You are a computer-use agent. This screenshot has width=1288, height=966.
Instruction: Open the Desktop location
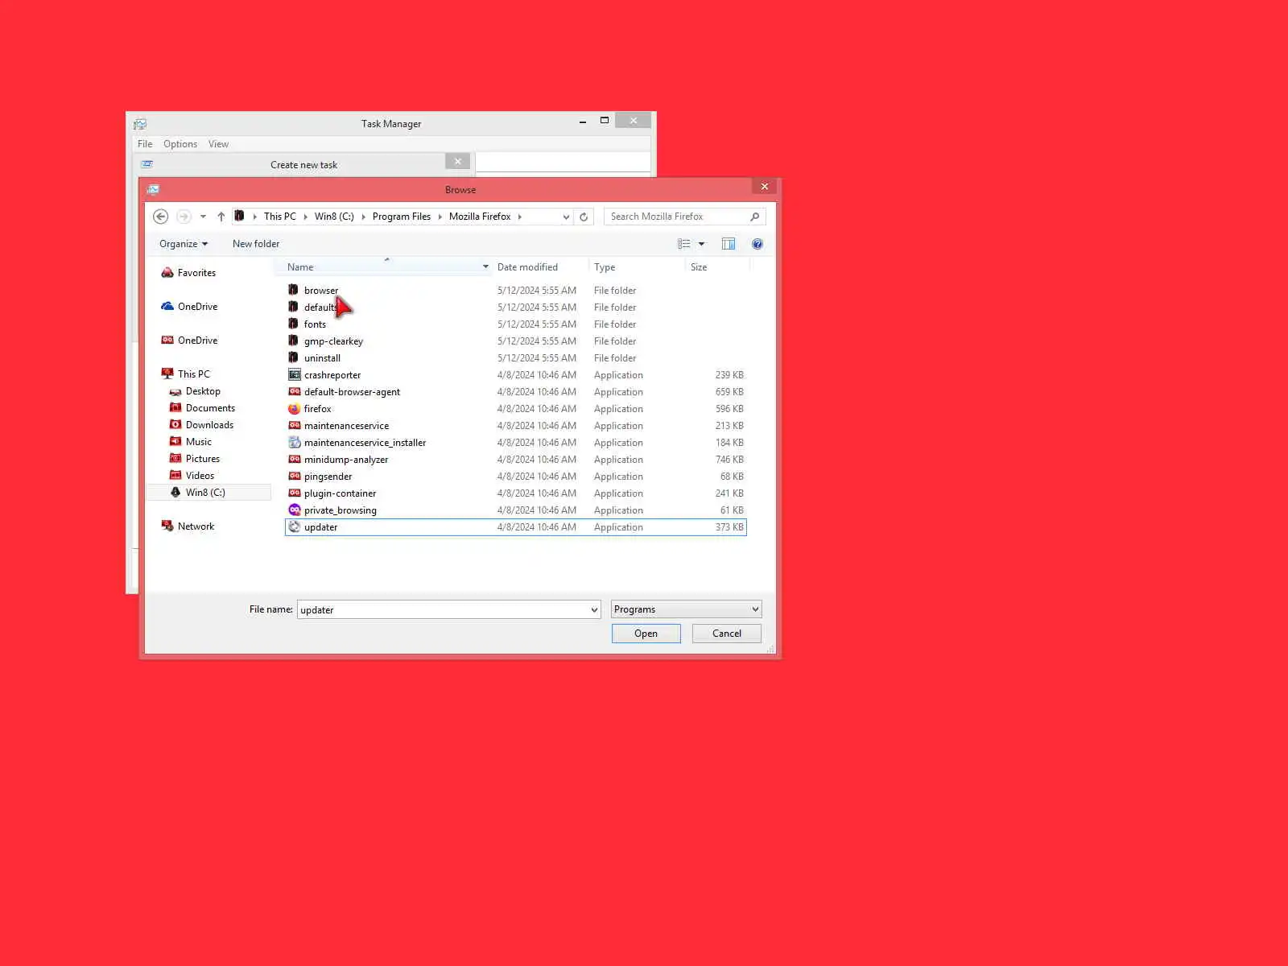tap(203, 391)
